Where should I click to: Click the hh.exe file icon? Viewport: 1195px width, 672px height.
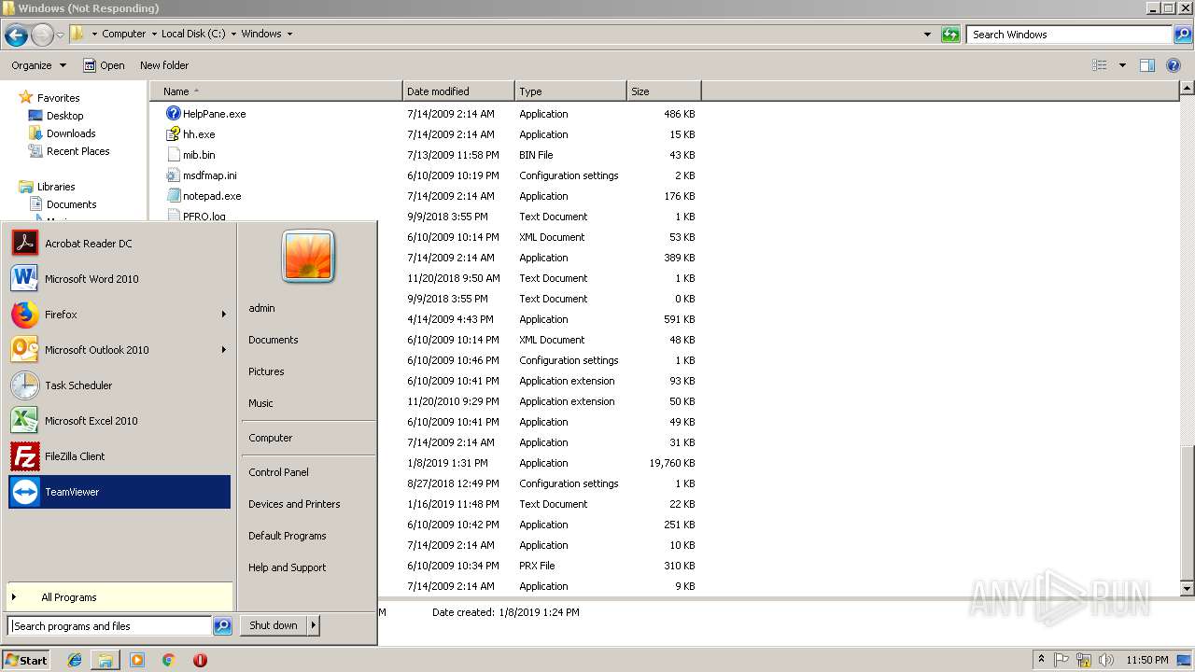click(x=173, y=134)
